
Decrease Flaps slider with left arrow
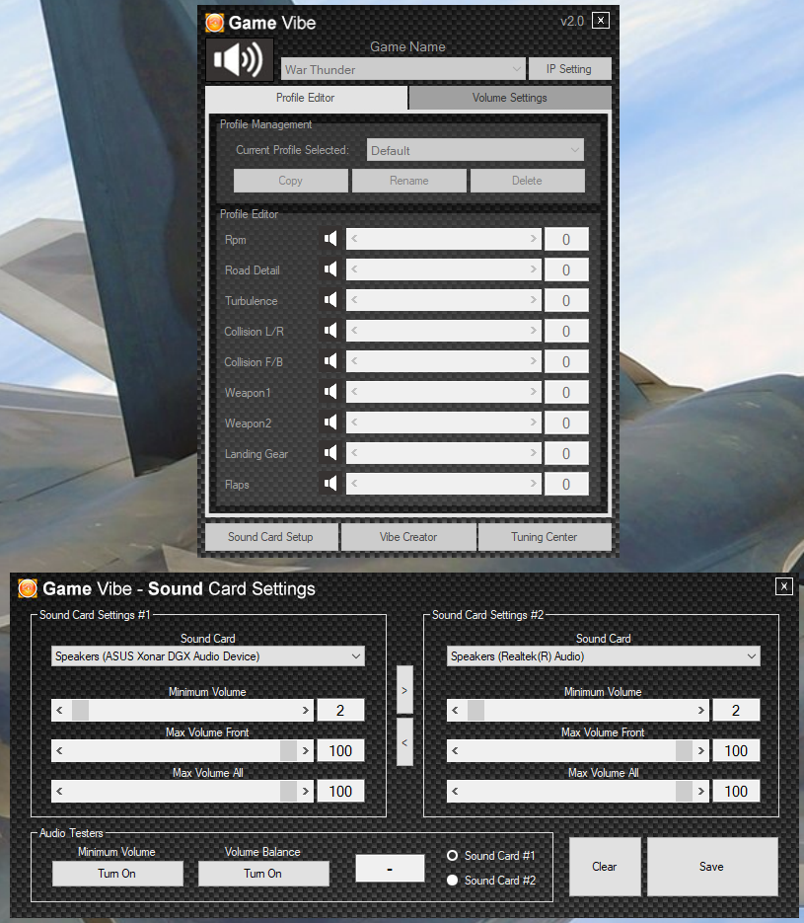pos(354,484)
